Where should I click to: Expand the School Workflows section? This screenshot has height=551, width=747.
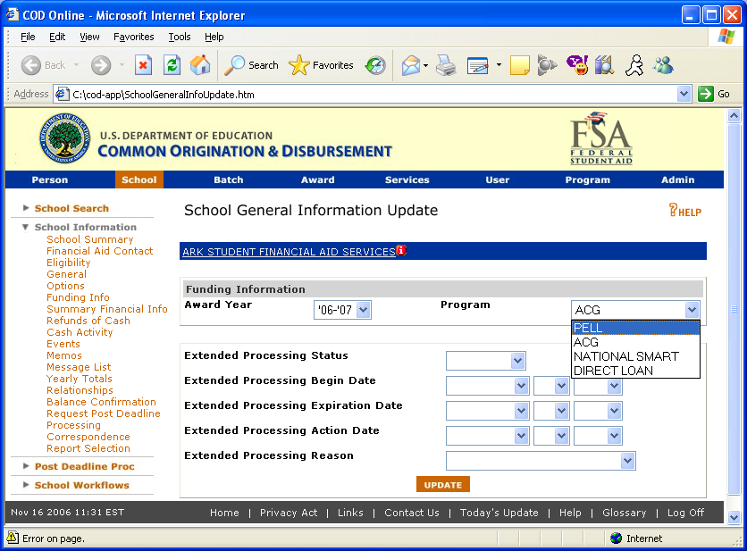pos(81,485)
